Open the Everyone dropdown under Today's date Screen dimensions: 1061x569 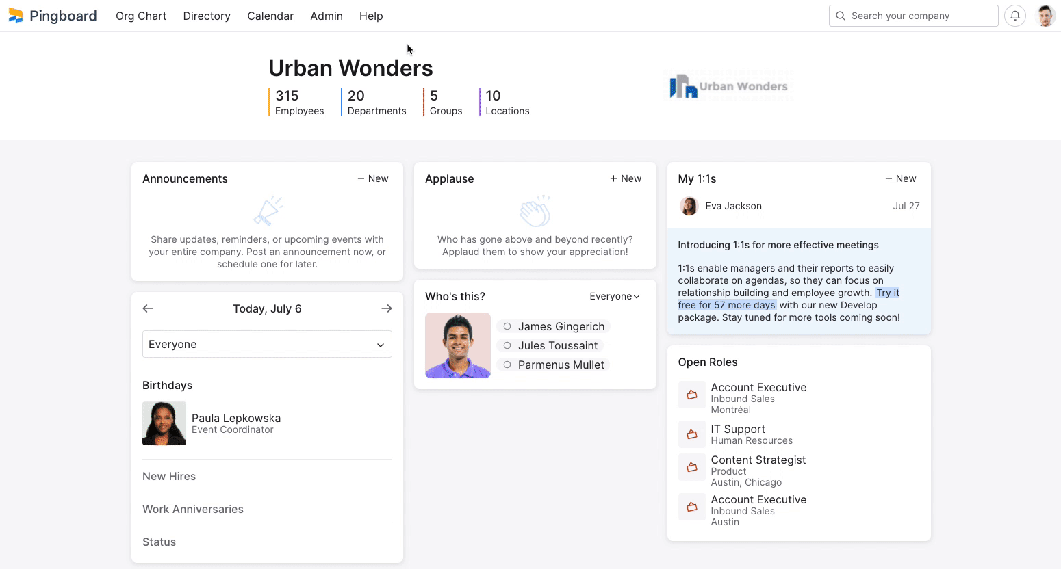tap(267, 344)
